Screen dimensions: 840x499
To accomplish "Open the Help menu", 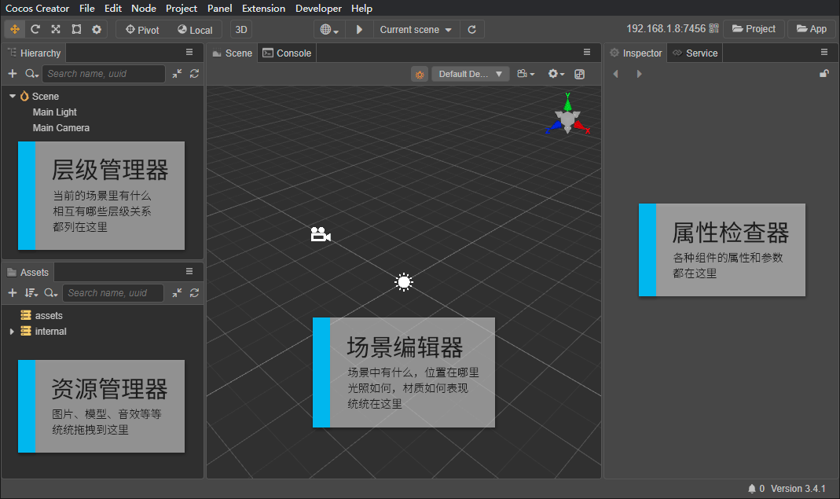I will 361,8.
